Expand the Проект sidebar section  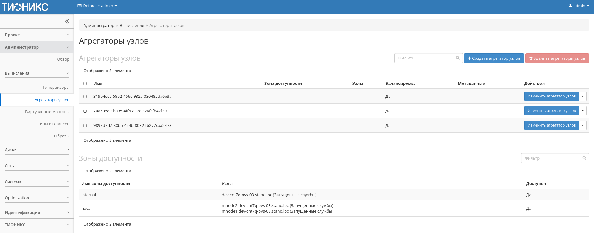(37, 35)
